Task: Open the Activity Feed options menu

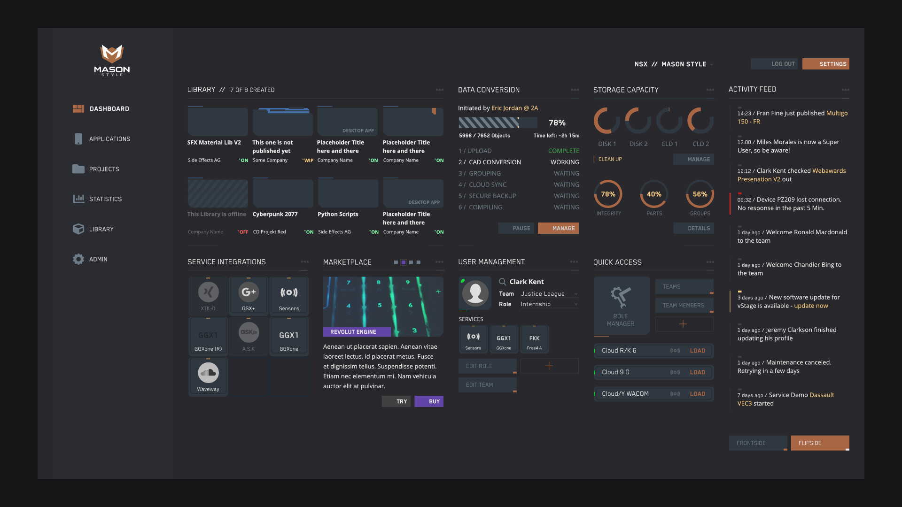Action: click(x=846, y=89)
